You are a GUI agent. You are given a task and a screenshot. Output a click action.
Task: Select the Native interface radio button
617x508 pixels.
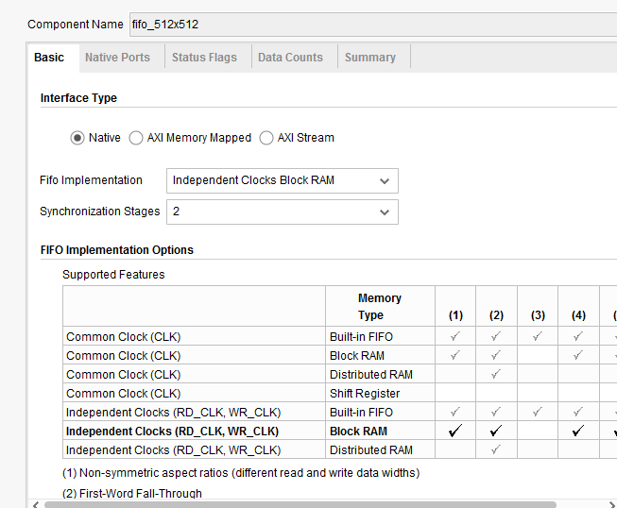[77, 138]
